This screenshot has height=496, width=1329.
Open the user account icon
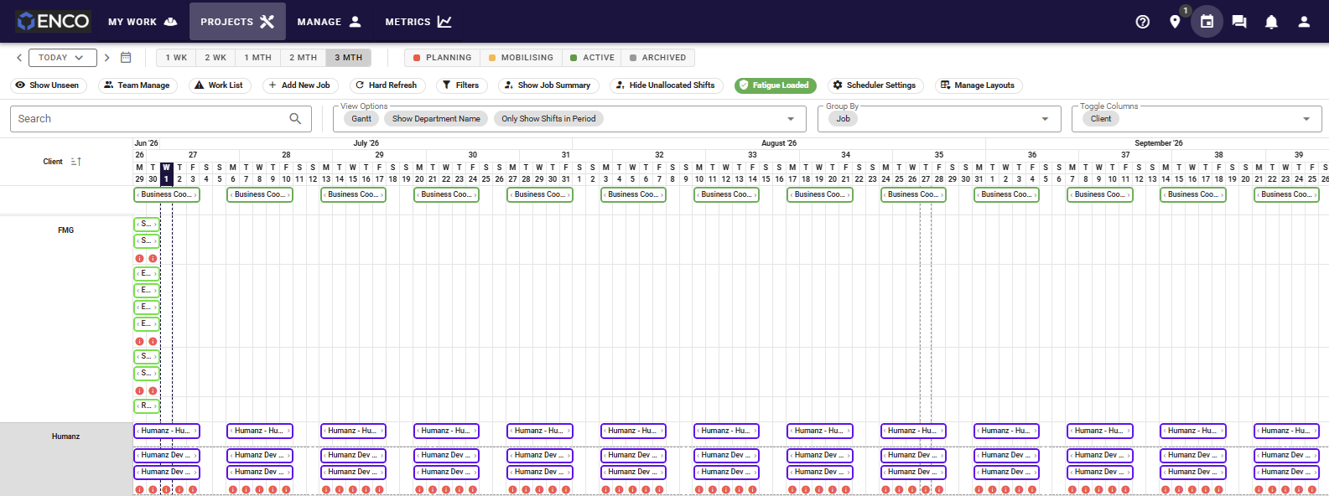click(1304, 22)
